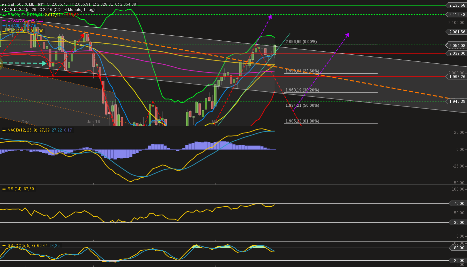
Task: Click the yellow SSTOC legend marker
Action: [4, 246]
